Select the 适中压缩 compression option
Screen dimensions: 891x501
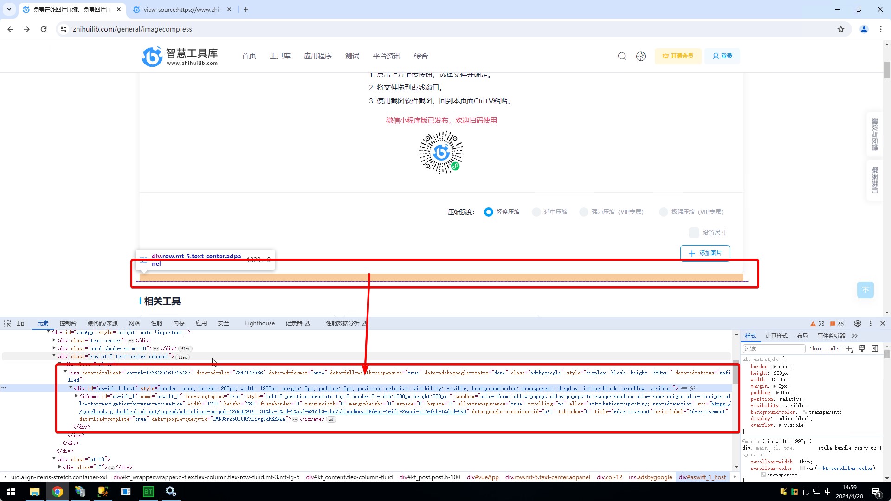(x=536, y=212)
